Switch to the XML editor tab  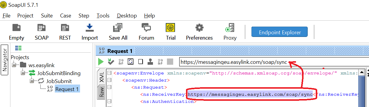click(101, 77)
